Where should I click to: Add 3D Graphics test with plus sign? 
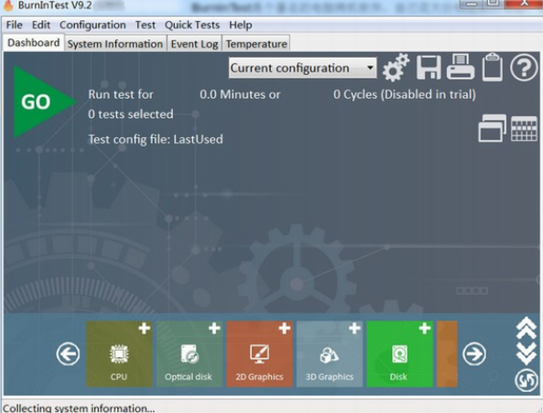click(x=354, y=328)
